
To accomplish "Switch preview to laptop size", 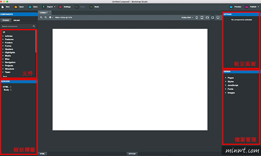I will point(213,18).
